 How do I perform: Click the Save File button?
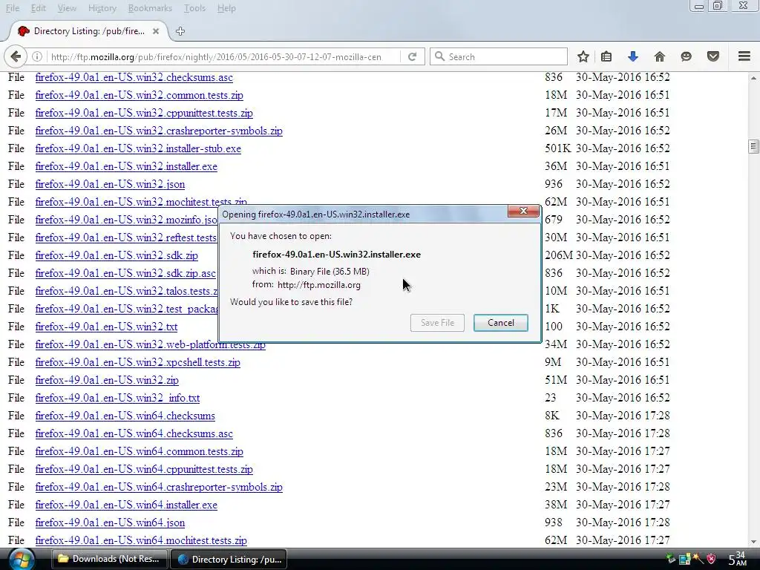click(x=437, y=323)
